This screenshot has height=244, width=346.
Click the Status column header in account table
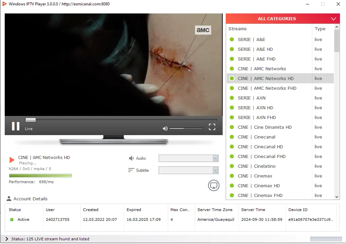point(15,210)
